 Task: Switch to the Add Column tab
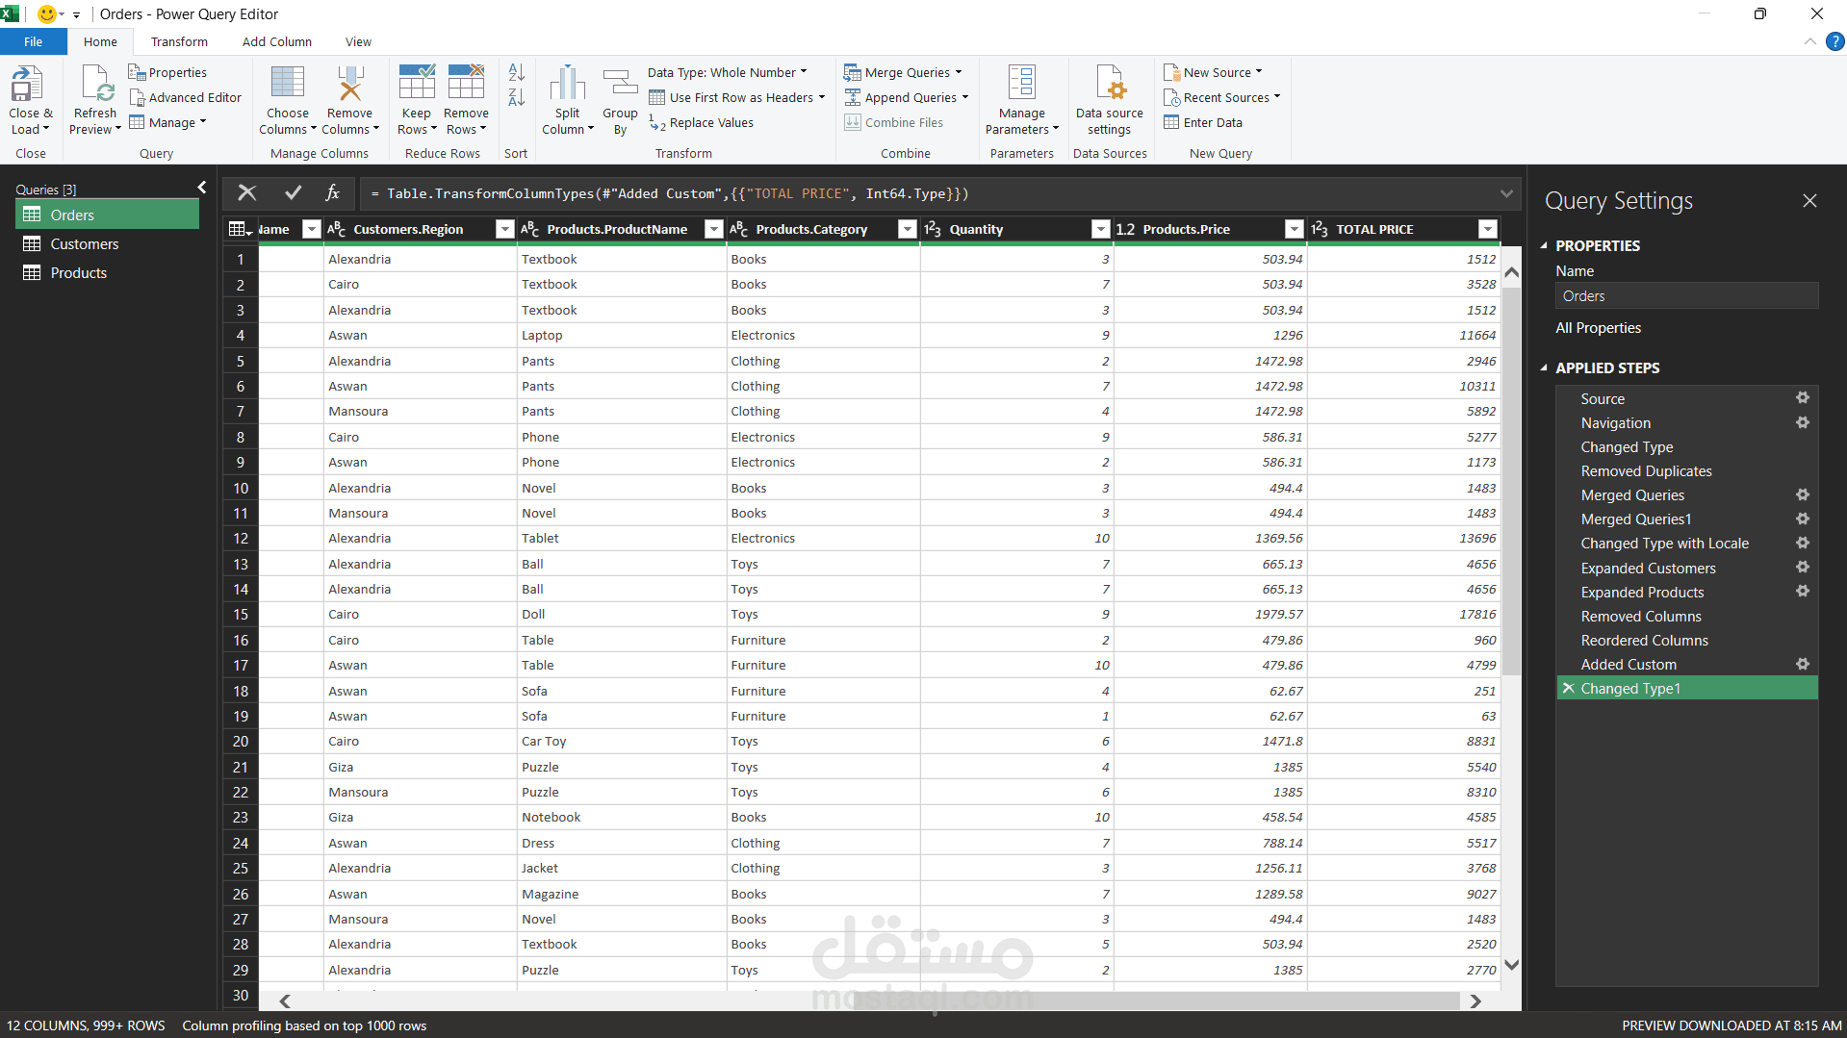coord(277,41)
